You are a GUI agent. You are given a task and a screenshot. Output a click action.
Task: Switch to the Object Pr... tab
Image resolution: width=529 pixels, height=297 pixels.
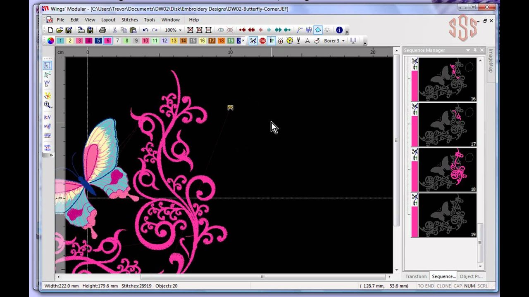471,276
